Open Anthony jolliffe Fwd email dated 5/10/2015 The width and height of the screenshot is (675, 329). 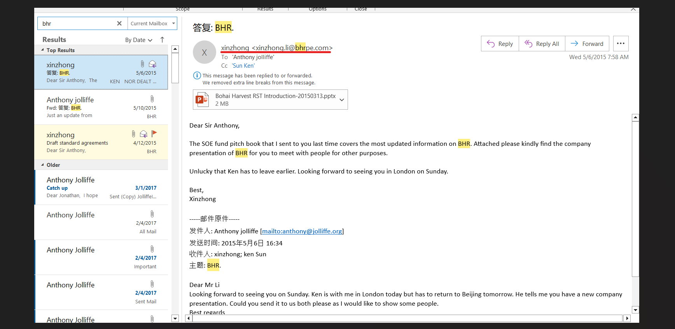101,107
